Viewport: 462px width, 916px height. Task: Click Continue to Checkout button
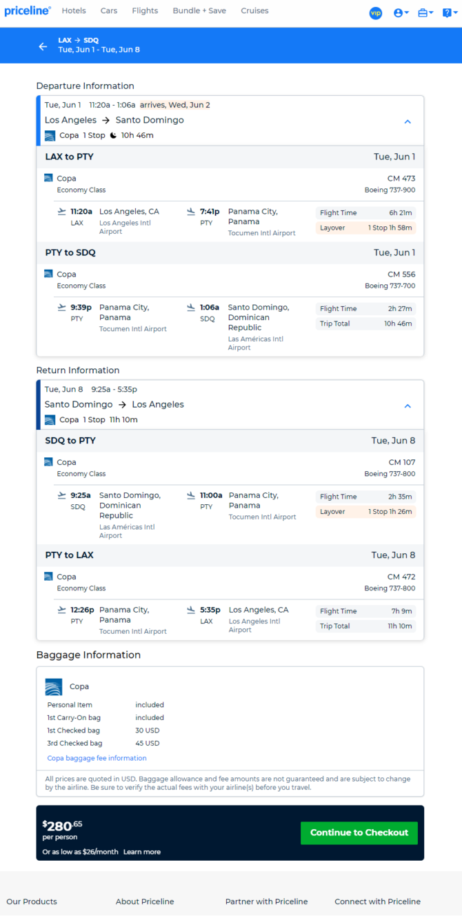pyautogui.click(x=359, y=833)
